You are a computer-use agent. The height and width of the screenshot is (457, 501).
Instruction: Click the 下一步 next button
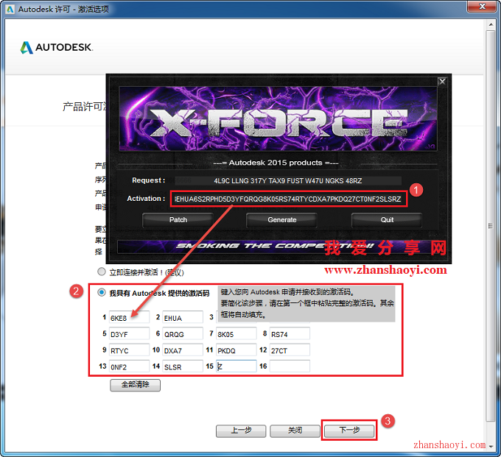[349, 431]
